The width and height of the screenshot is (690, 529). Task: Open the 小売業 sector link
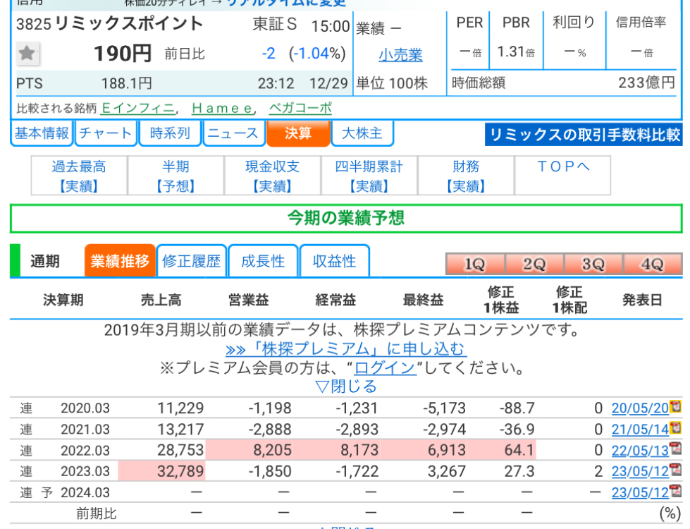(x=400, y=55)
